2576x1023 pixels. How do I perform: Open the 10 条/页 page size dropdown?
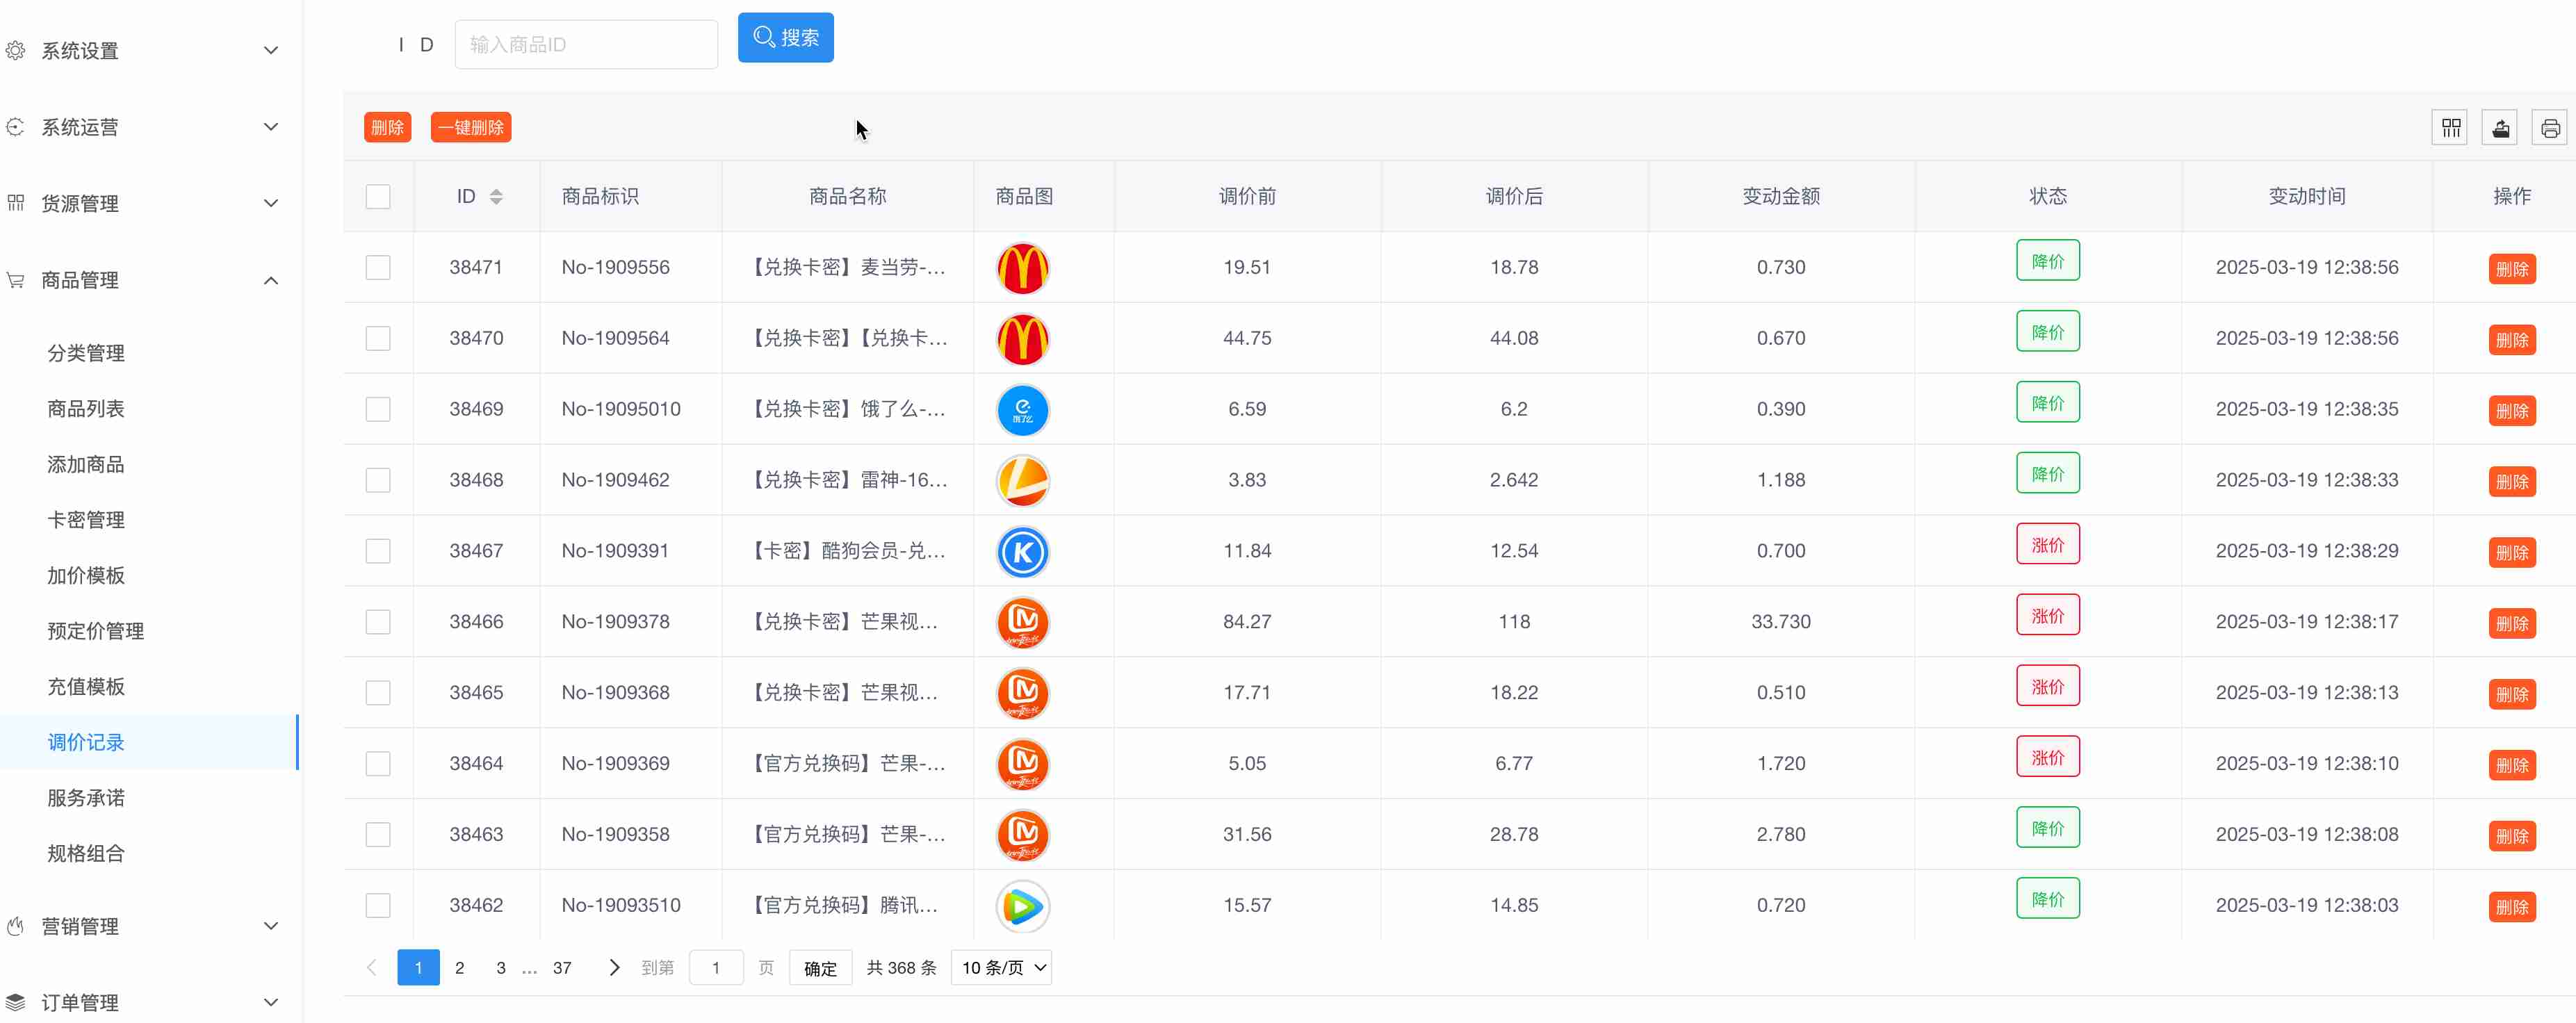1001,968
